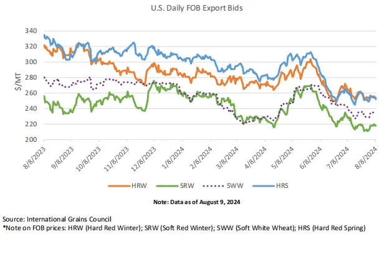Screen dimensions: 392x257
Task: Click the green SRW legend line swatch
Action: [x=167, y=186]
